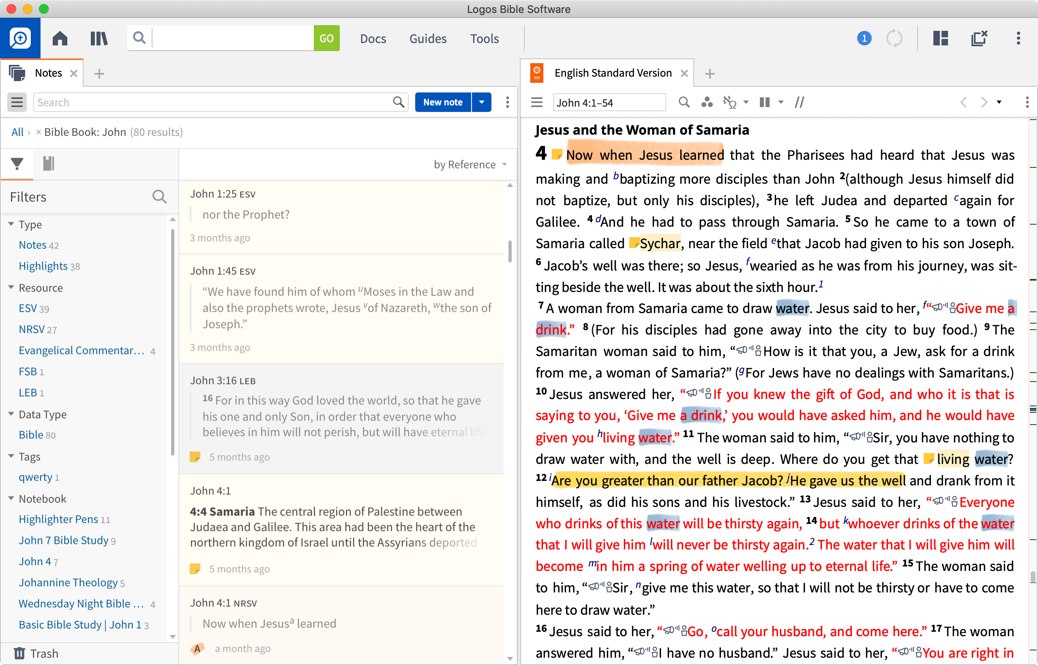Add new tab beside ESV tab
Image resolution: width=1038 pixels, height=665 pixels.
[710, 74]
